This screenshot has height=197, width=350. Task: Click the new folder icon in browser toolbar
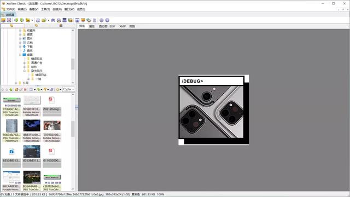[16, 89]
